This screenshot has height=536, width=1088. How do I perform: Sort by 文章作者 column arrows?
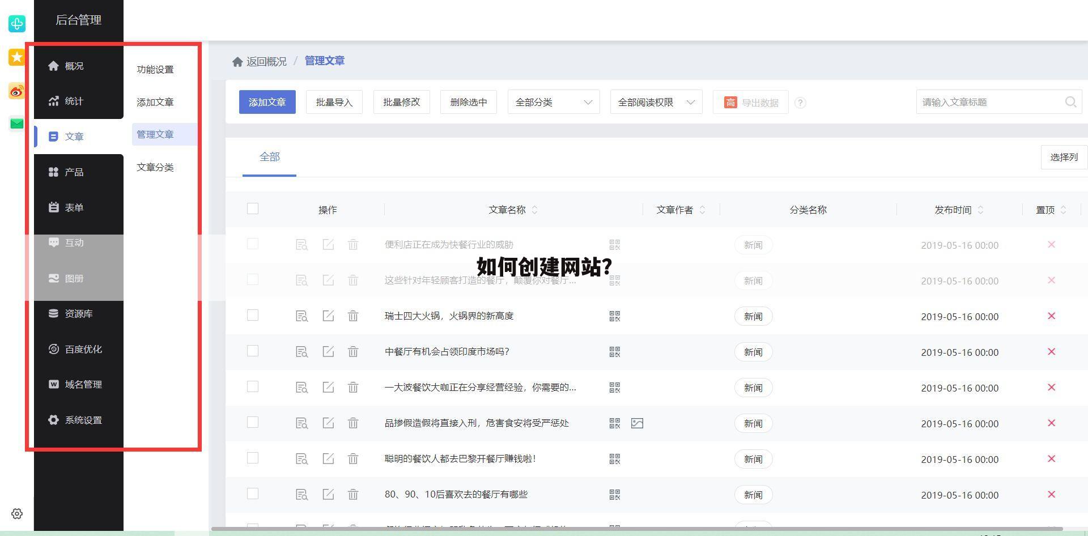(702, 210)
